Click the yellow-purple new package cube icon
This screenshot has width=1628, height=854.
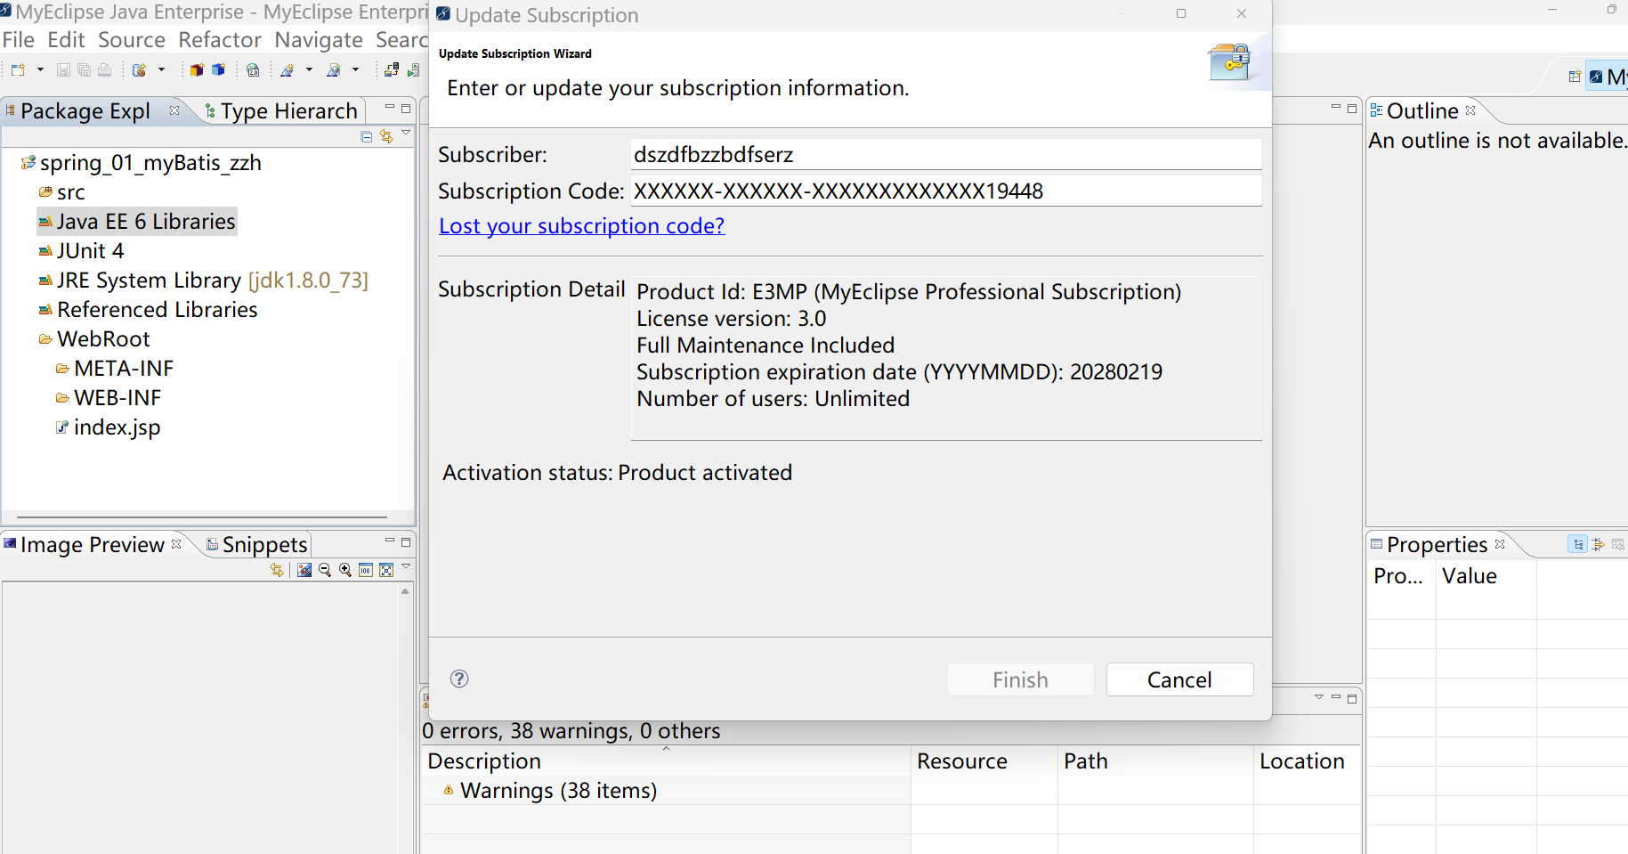click(197, 69)
